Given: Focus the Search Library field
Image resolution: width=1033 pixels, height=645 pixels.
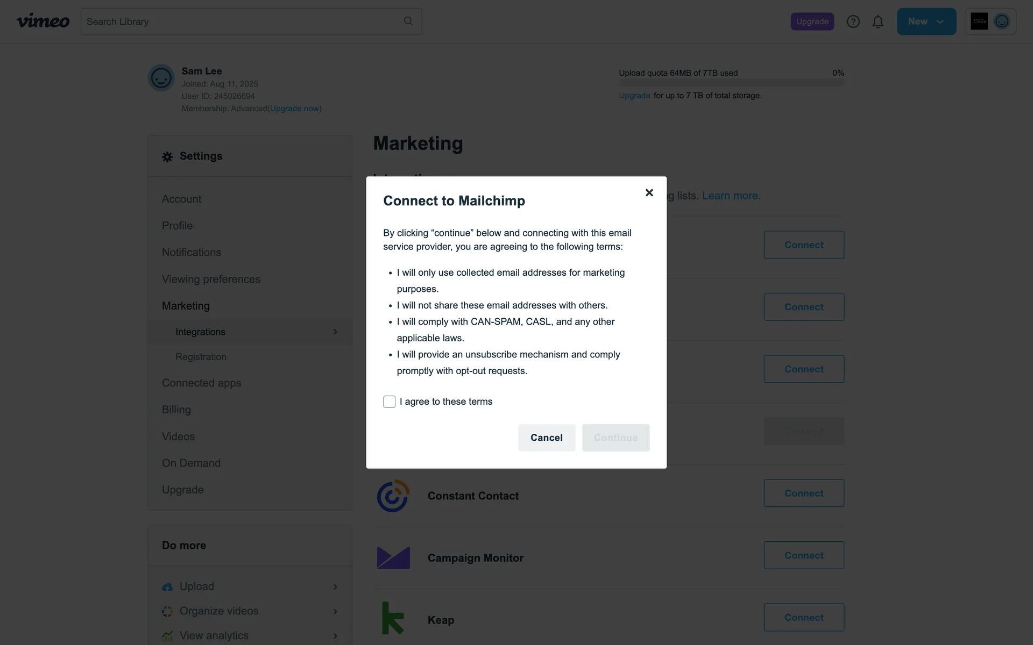Looking at the screenshot, I should tap(242, 21).
